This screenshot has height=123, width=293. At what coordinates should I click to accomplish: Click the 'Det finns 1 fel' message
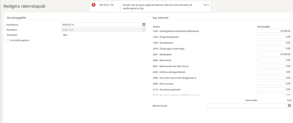point(106,5)
